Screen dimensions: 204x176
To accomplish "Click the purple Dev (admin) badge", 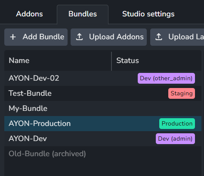I will click(175, 138).
